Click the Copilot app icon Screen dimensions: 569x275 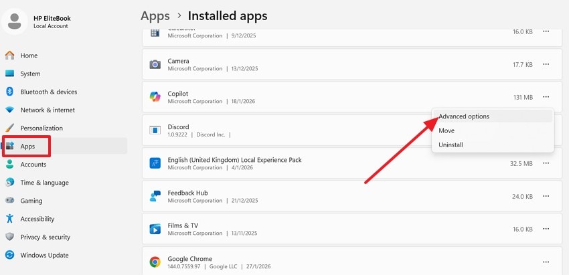click(x=155, y=97)
